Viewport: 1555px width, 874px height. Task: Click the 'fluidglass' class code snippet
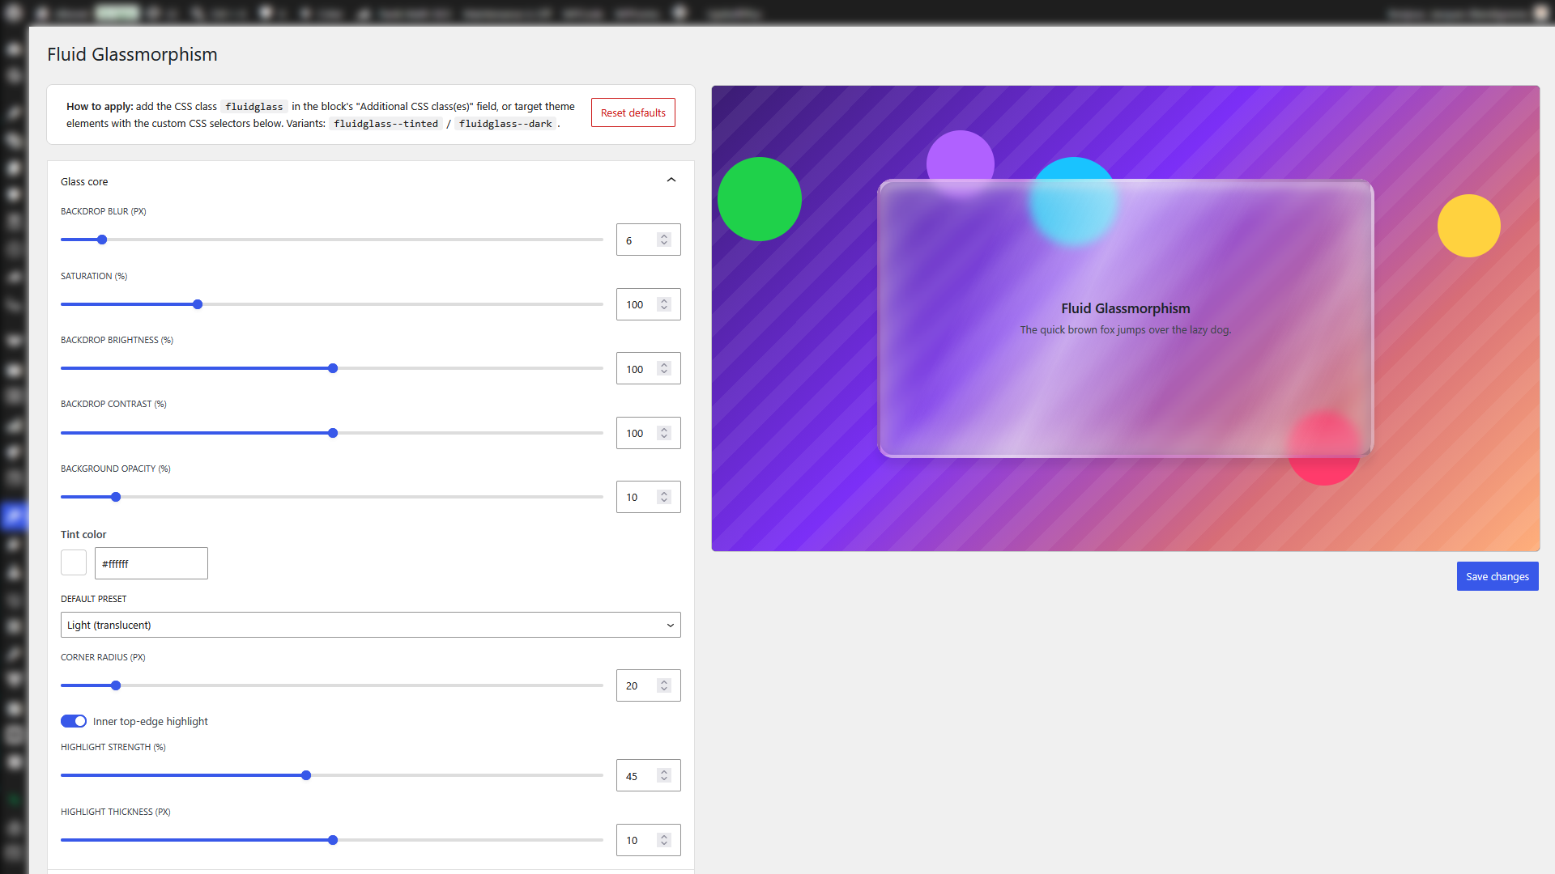coord(253,107)
